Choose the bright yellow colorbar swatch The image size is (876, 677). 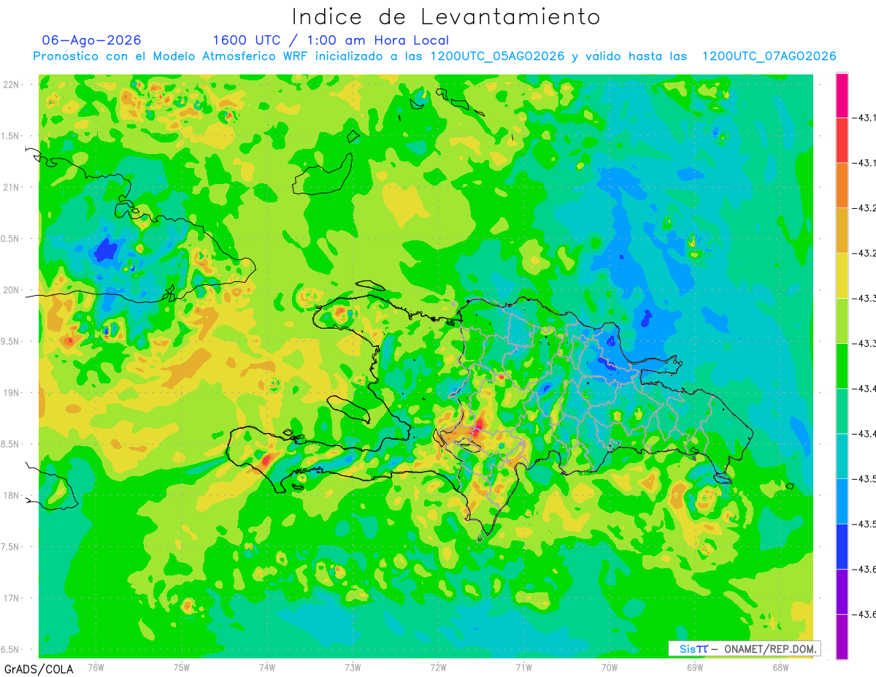[842, 275]
